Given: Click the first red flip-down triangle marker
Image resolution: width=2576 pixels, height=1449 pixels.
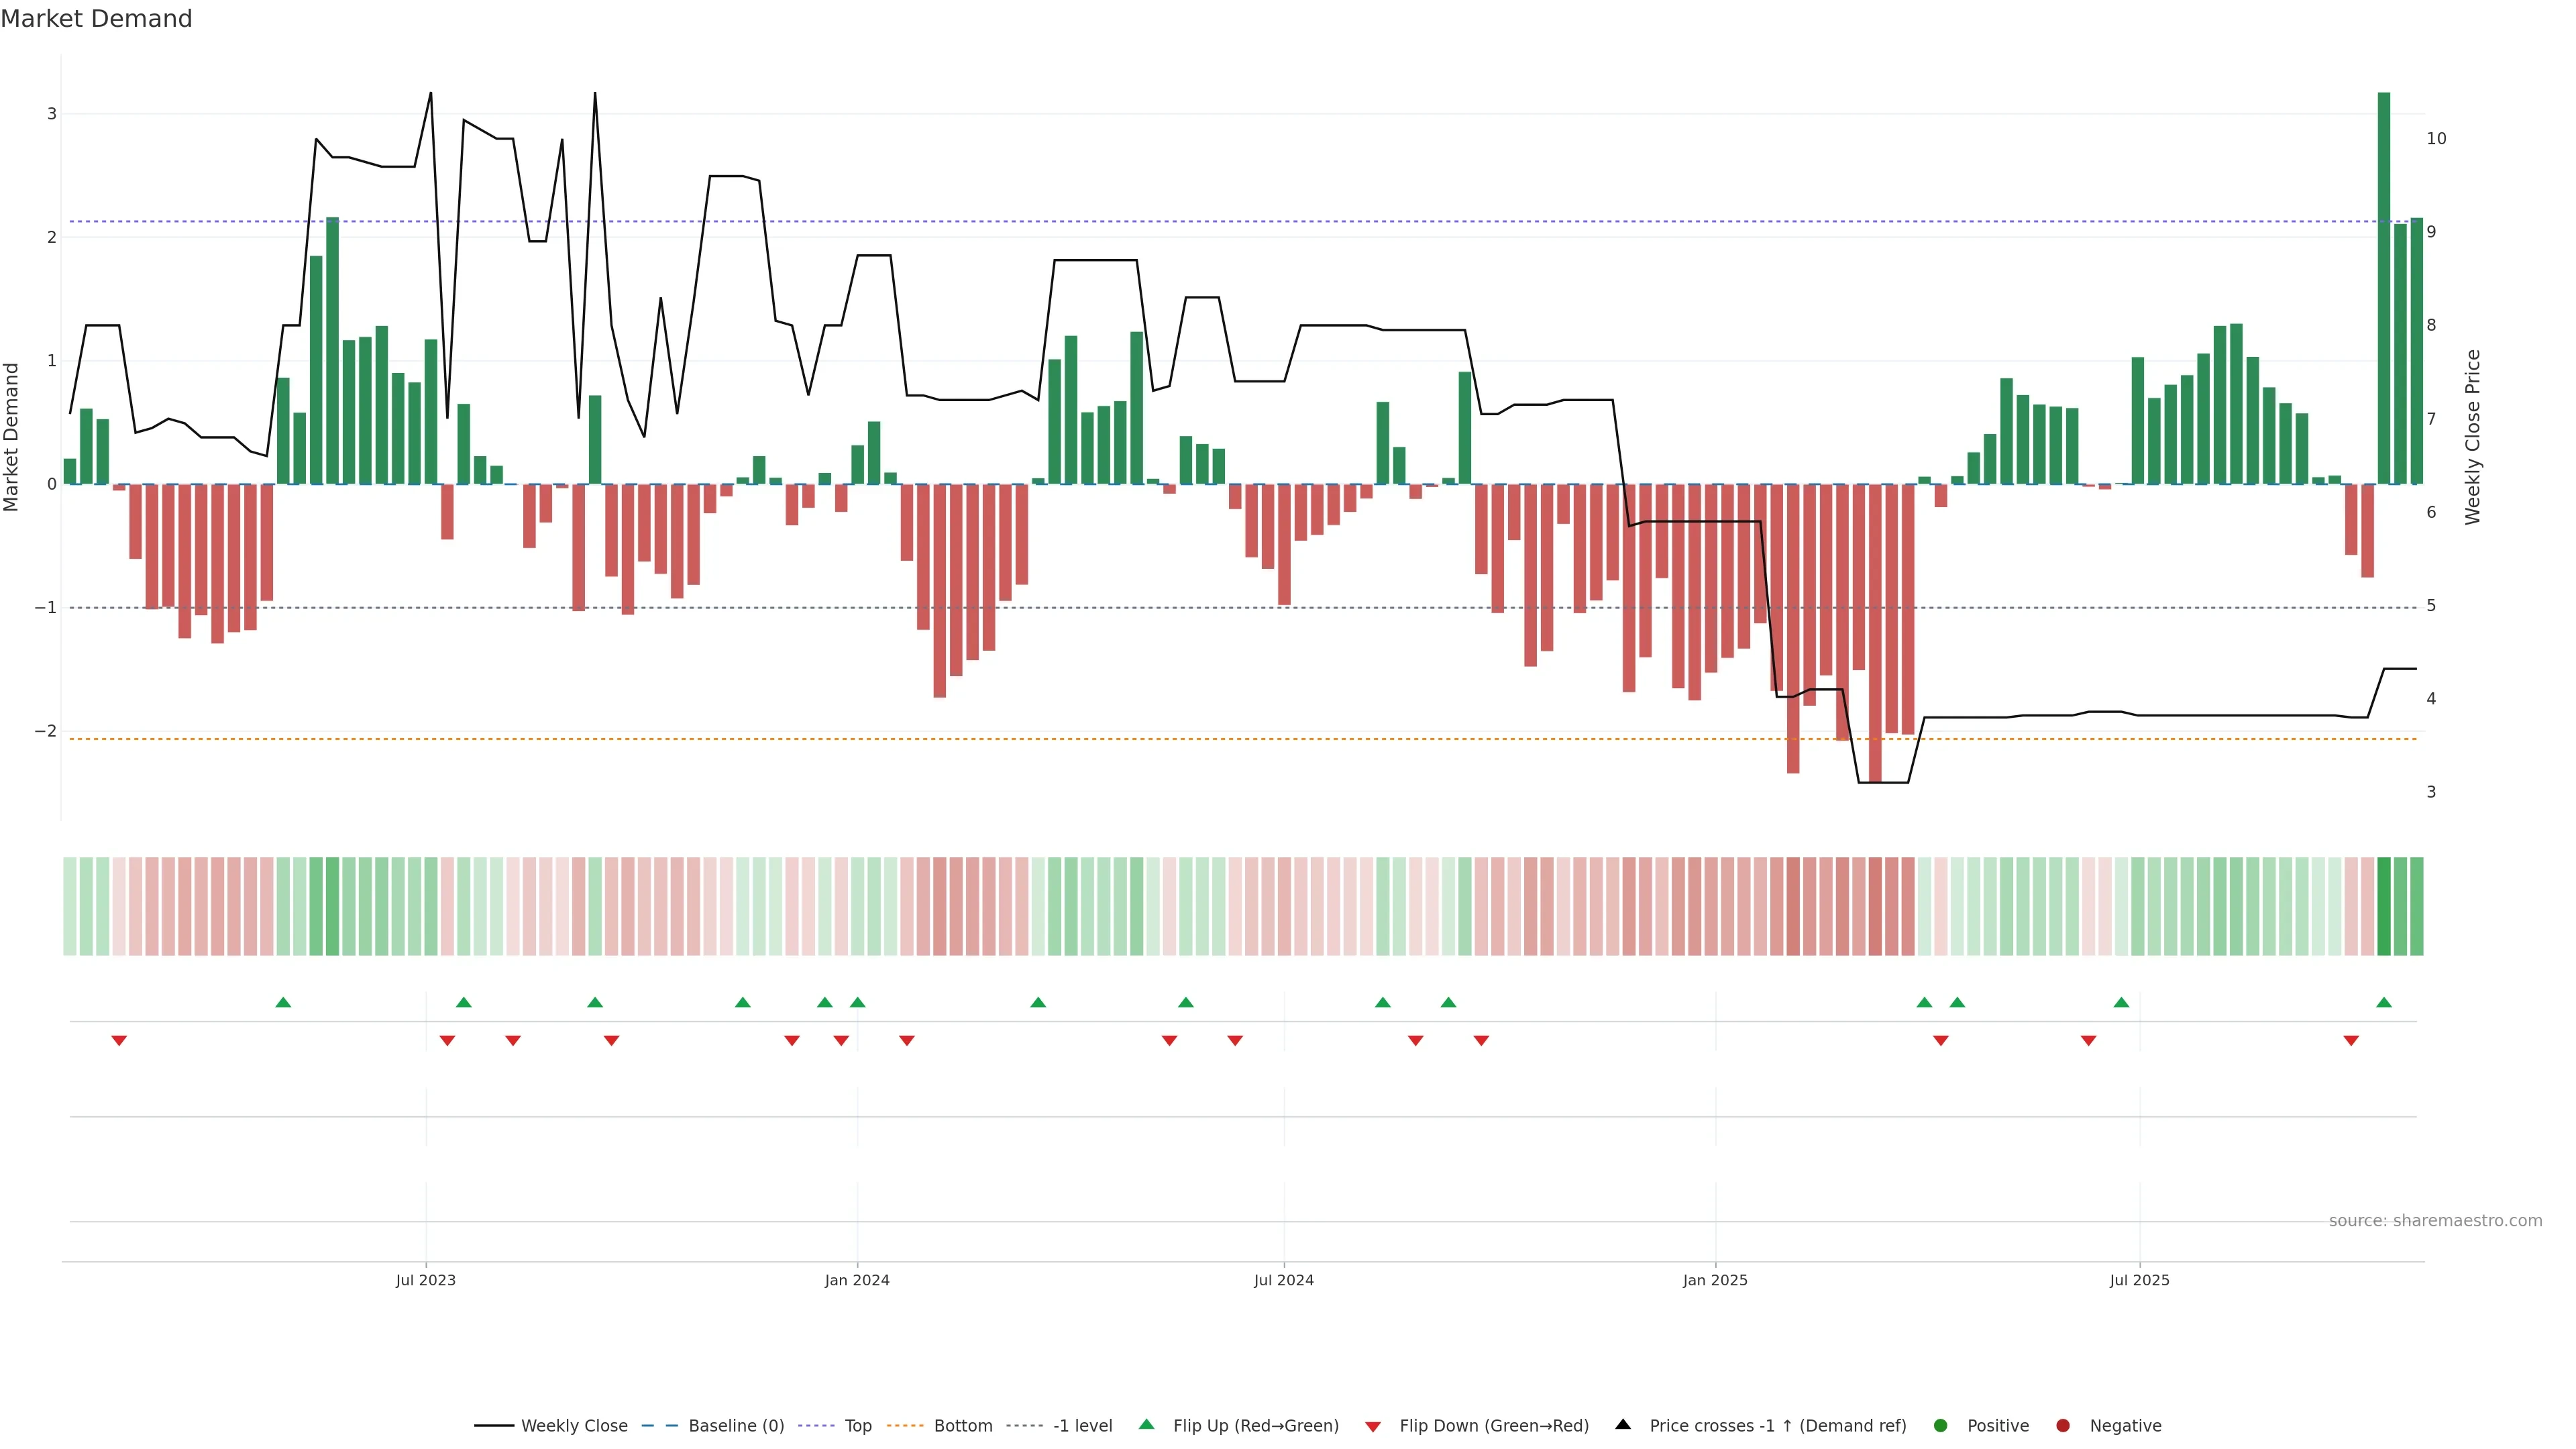Looking at the screenshot, I should (x=119, y=1041).
